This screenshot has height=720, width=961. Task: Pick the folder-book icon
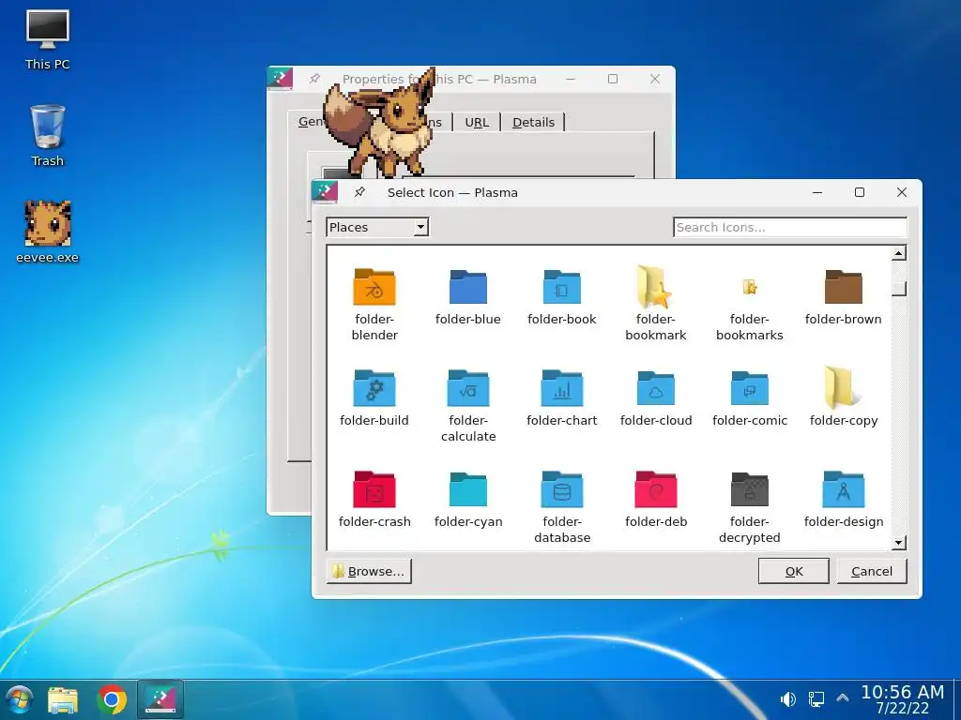tap(562, 287)
